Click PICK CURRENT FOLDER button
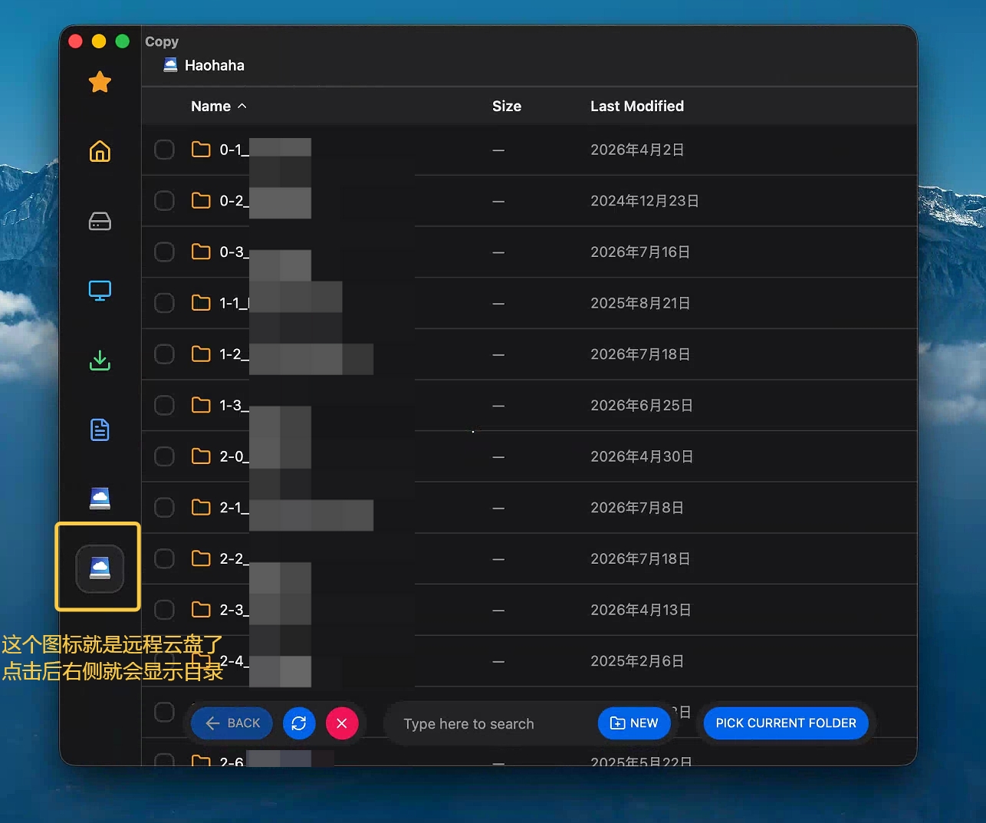Screen dimensions: 986x823 coord(786,723)
